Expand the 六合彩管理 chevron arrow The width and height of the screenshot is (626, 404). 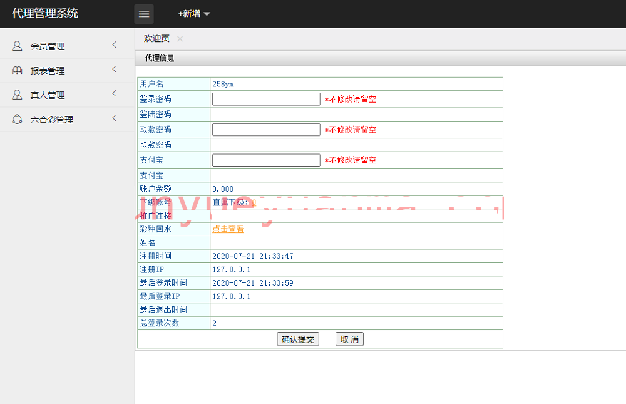click(114, 118)
